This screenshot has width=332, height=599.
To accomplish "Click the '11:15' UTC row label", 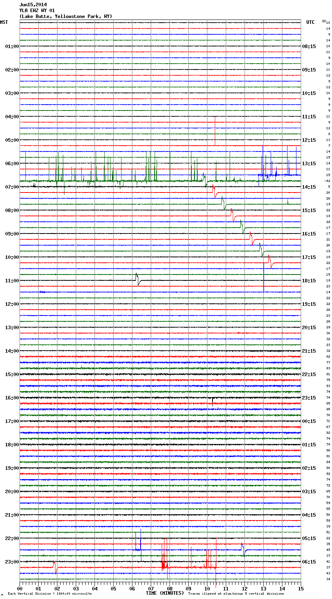I will [x=309, y=117].
